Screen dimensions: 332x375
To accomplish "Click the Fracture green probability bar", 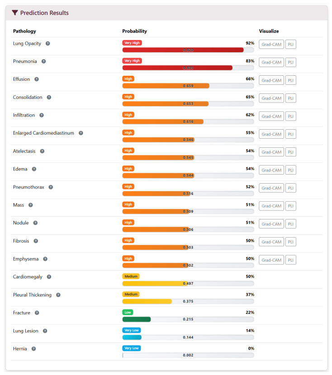I will click(x=137, y=320).
